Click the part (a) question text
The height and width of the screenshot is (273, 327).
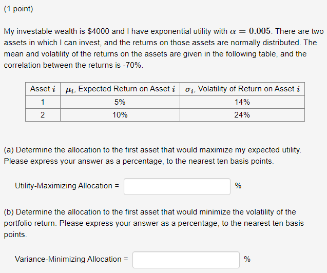tap(152, 155)
